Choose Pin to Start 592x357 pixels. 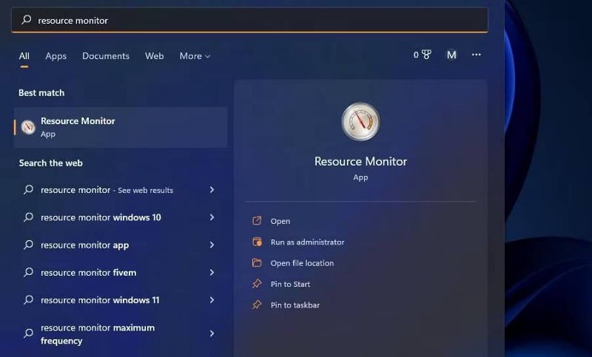290,285
